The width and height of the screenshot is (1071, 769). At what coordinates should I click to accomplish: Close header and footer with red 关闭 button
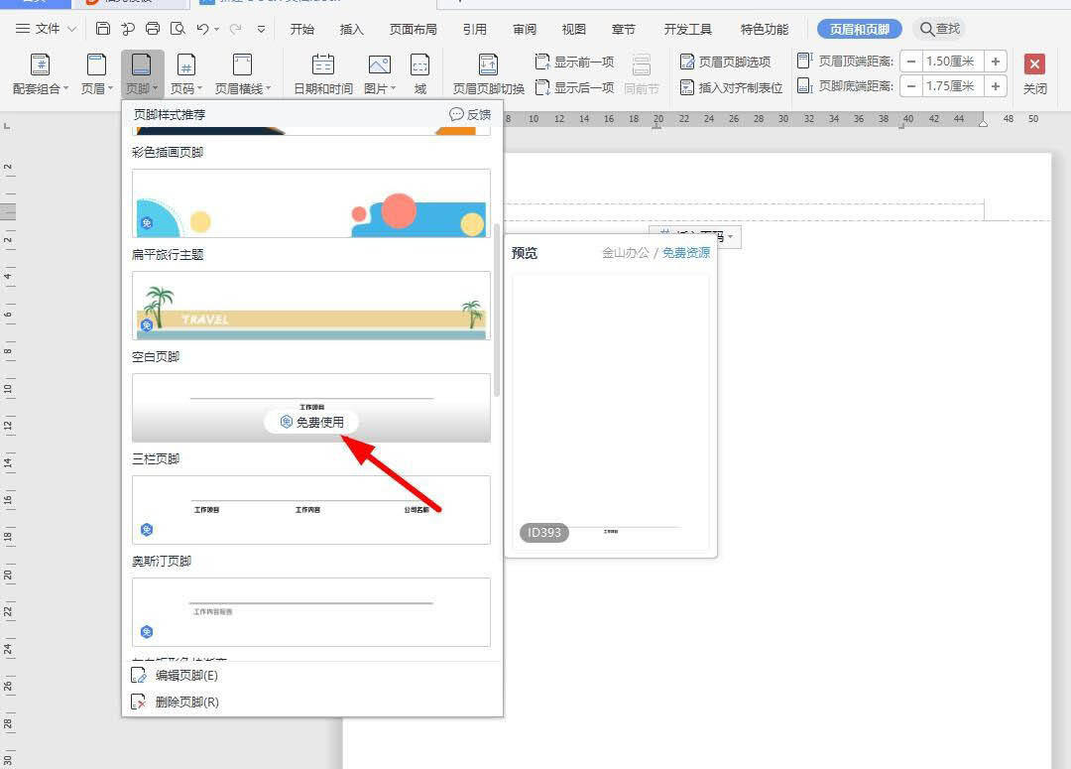pos(1034,74)
